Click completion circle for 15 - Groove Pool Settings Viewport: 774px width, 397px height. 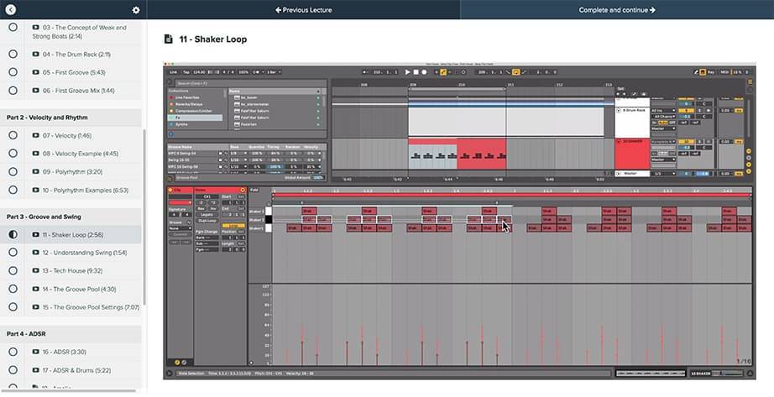point(13,307)
